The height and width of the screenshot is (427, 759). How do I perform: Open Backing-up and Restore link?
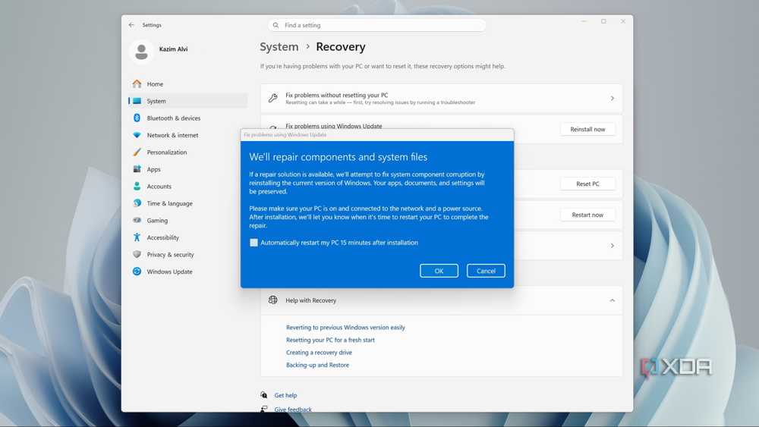click(x=317, y=365)
